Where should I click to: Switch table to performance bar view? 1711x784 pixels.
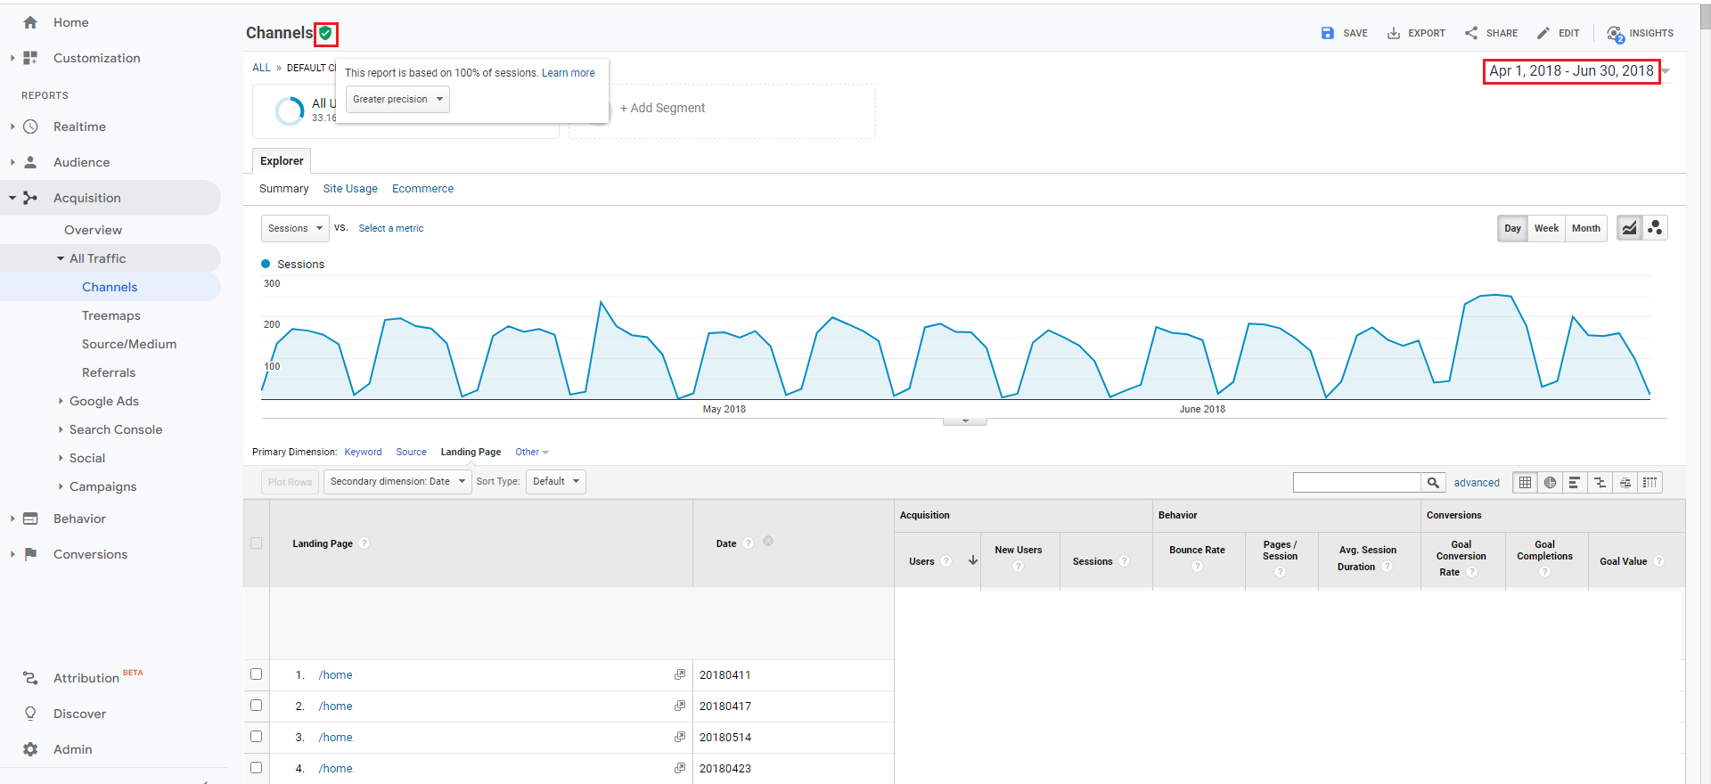tap(1575, 483)
